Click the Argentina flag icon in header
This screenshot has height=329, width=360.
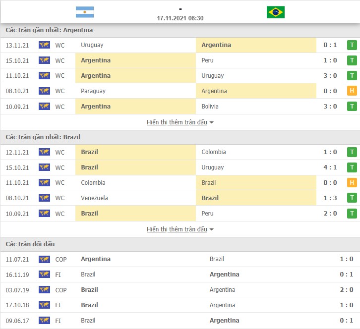pos(85,12)
